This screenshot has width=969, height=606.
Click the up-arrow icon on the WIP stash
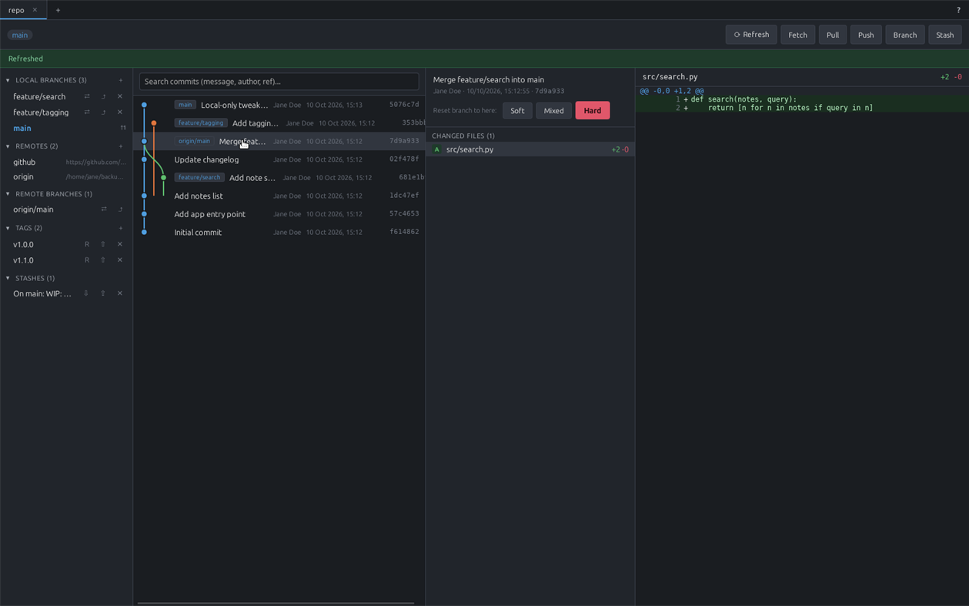click(x=103, y=293)
